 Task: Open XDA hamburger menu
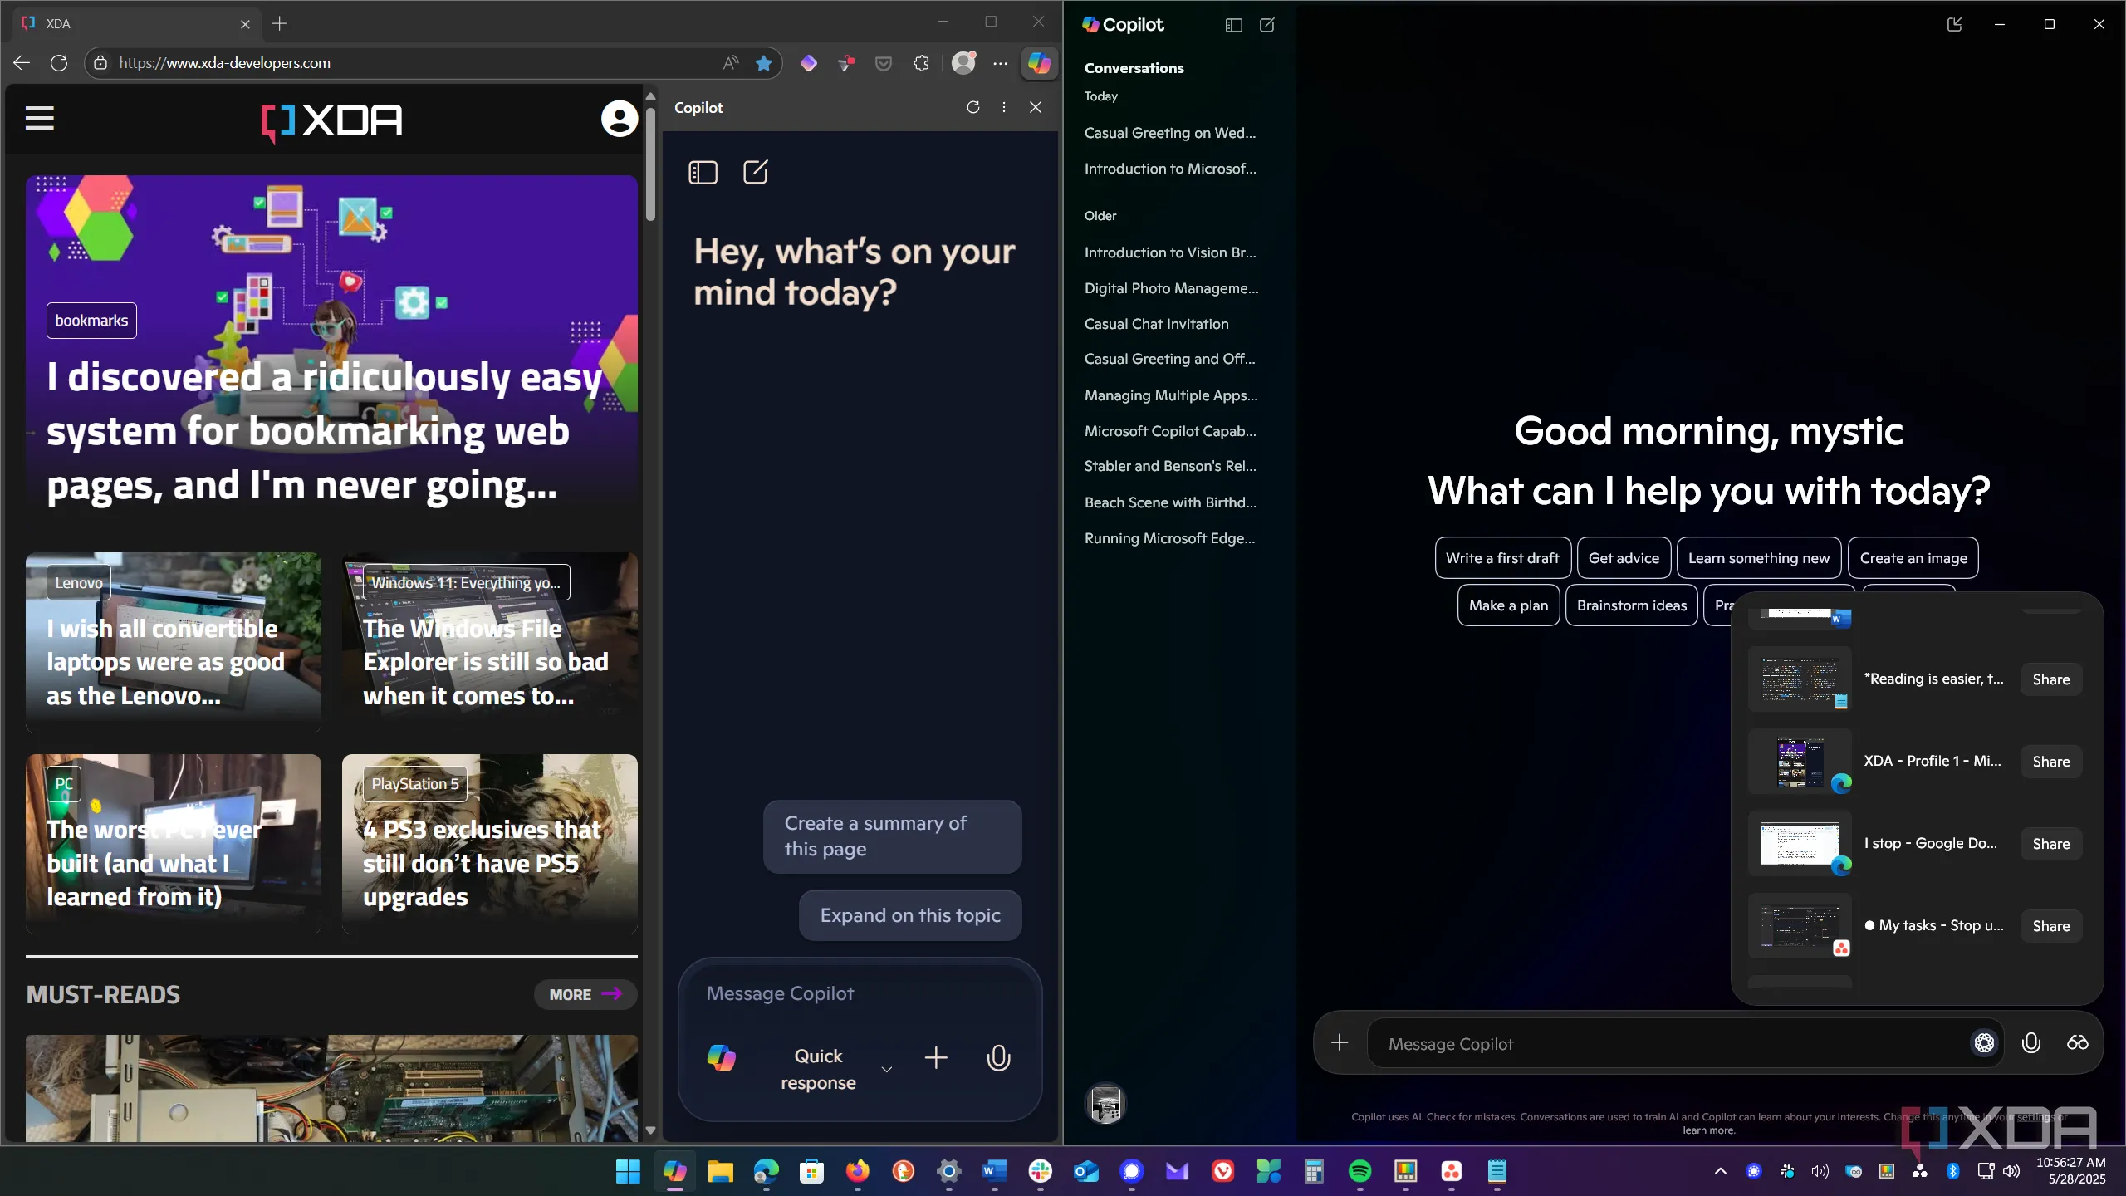click(x=39, y=119)
